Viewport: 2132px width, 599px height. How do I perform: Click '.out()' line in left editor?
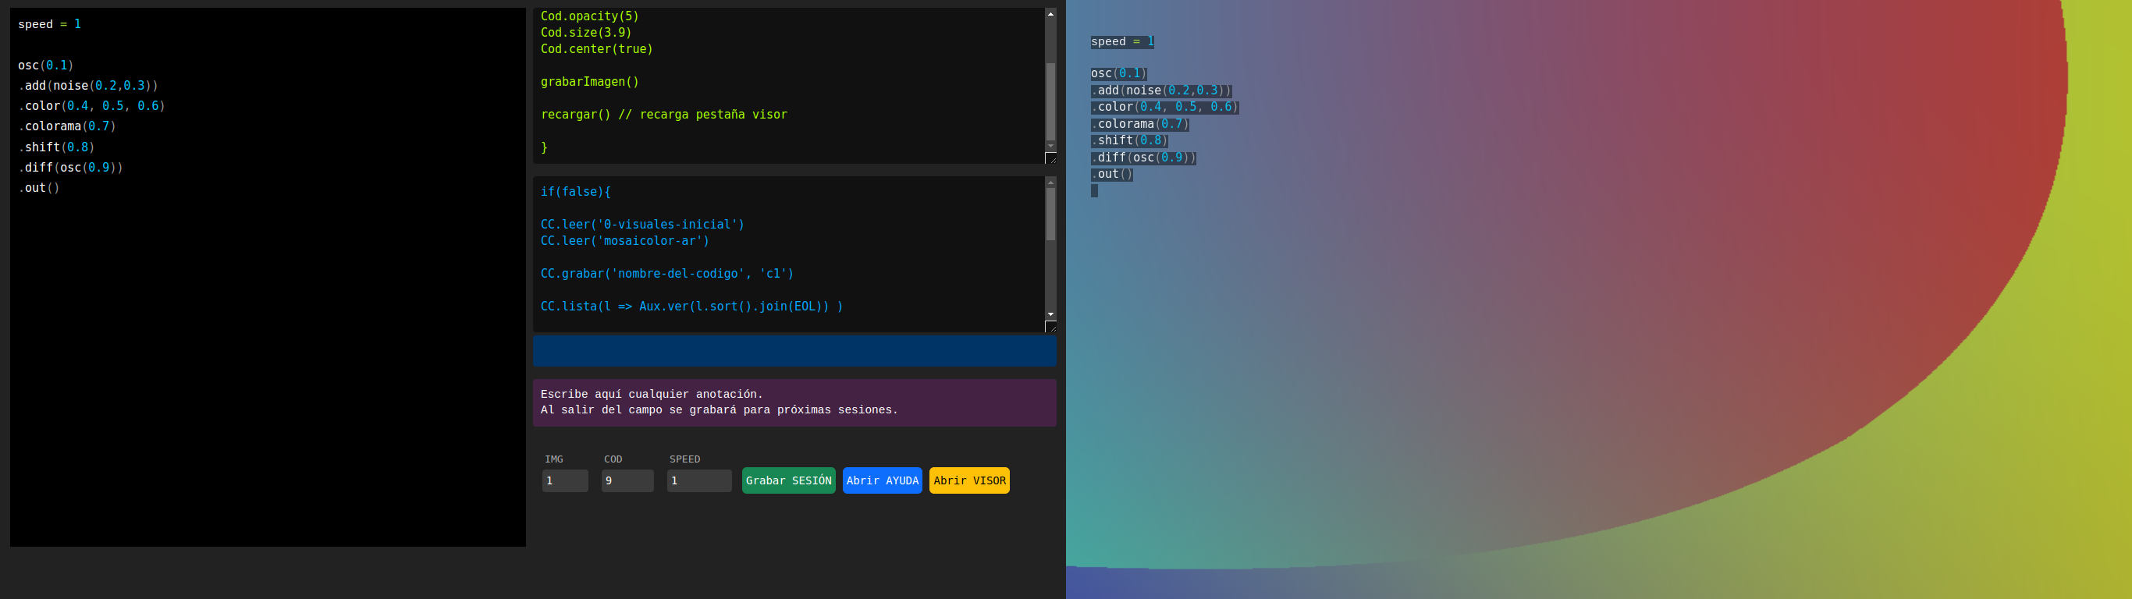pyautogui.click(x=39, y=188)
